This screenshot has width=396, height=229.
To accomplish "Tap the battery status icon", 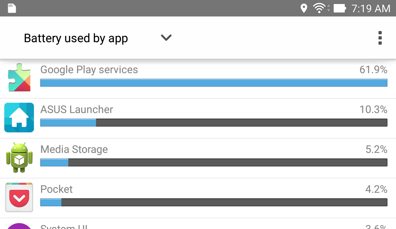I will tap(340, 8).
